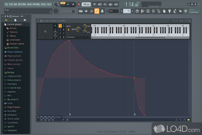Image resolution: width=202 pixels, height=135 pixels.
Task: Open the Line snap dropdown
Action: click(113, 11)
